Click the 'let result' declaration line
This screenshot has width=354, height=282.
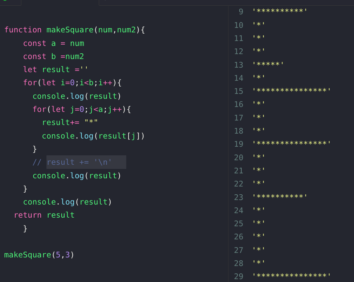point(56,70)
